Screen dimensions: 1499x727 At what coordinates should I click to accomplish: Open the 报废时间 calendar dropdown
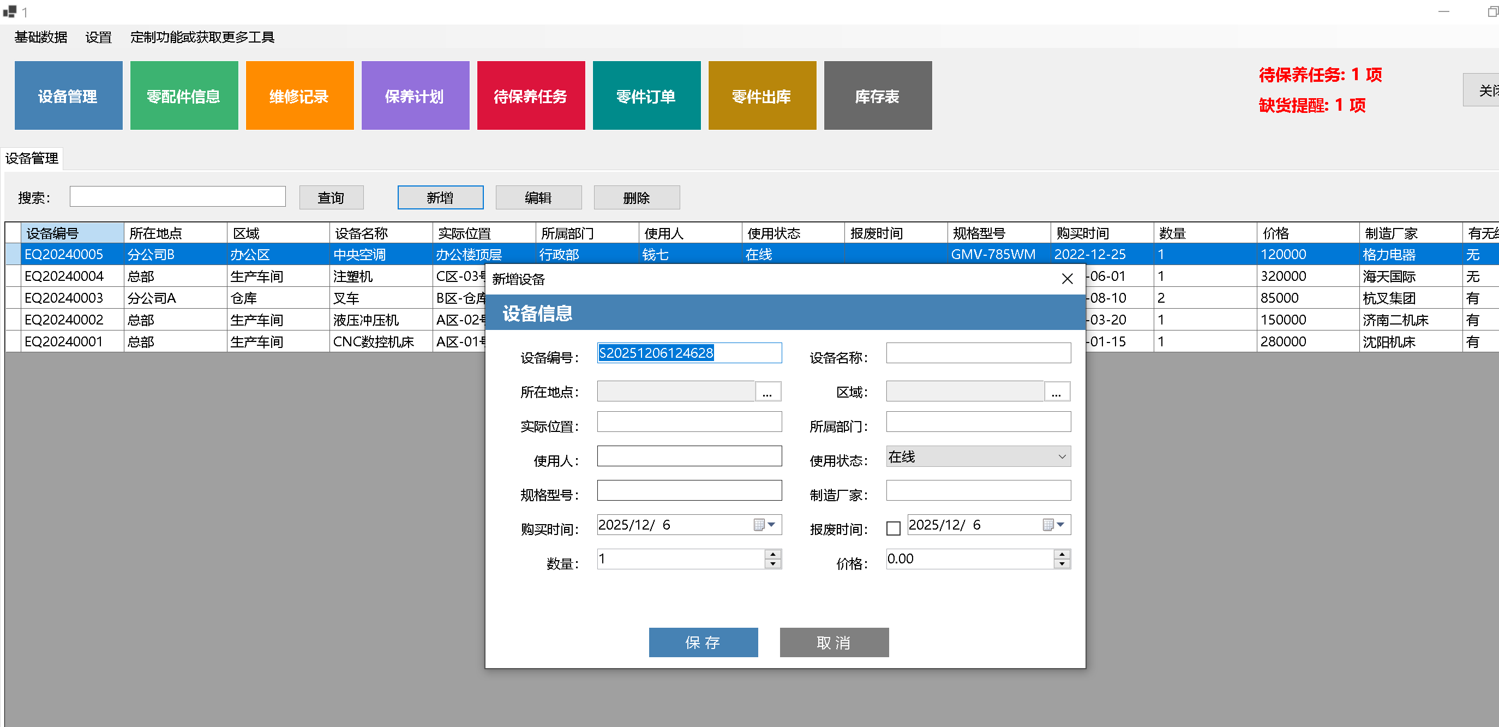(1060, 525)
